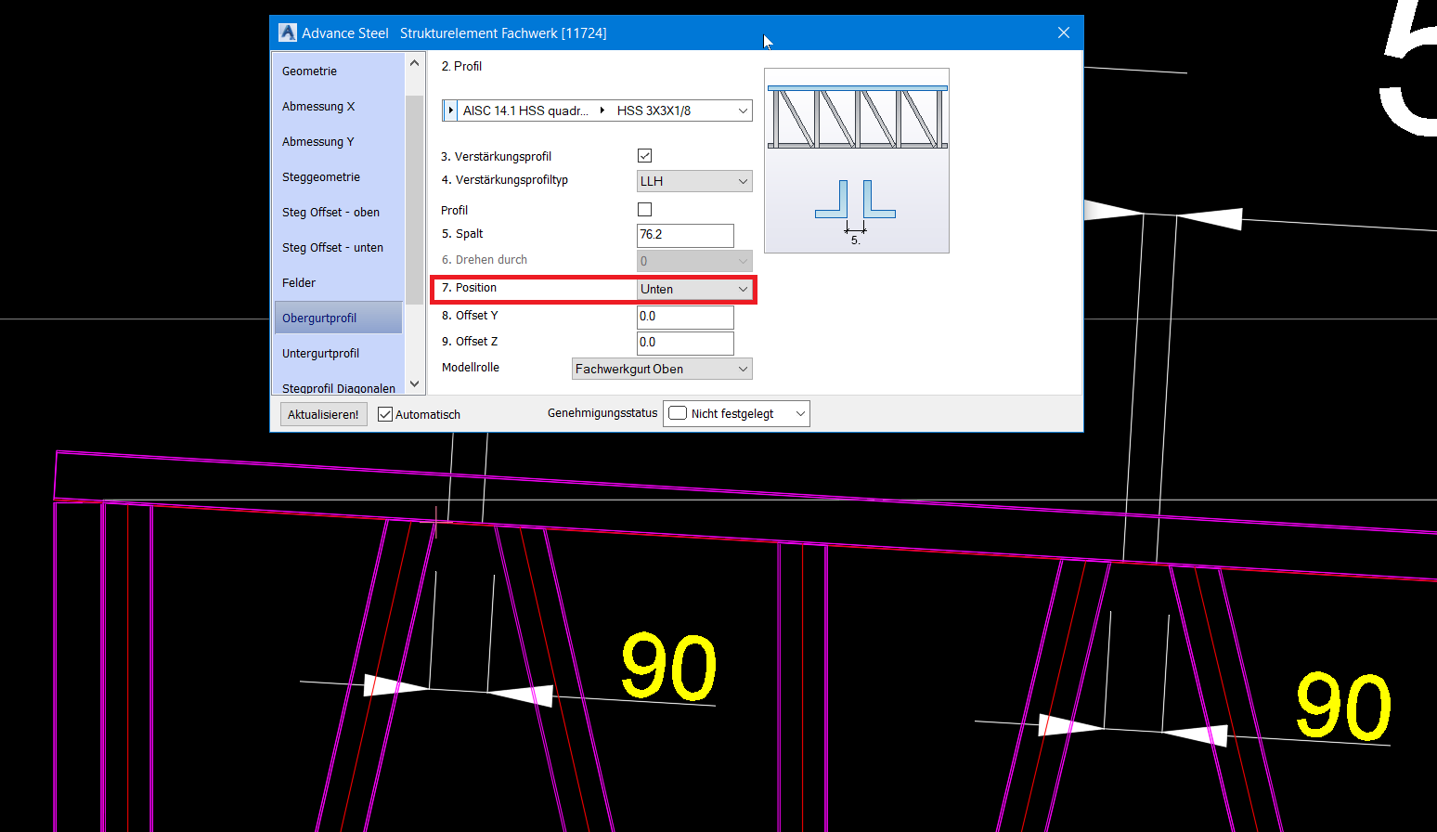This screenshot has height=832, width=1437.
Task: Click inside the Spalt field showing 76.2
Action: (685, 235)
